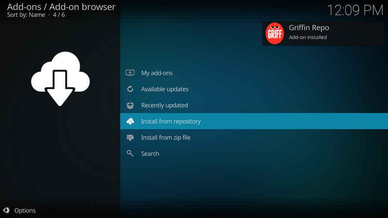The image size is (388, 218).
Task: Click the My add-ons monitor icon
Action: (130, 73)
